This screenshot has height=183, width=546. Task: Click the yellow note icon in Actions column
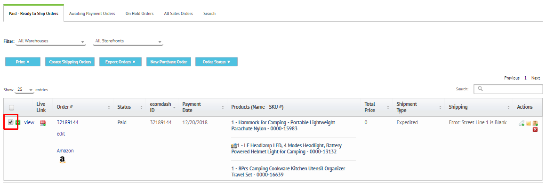click(x=529, y=123)
